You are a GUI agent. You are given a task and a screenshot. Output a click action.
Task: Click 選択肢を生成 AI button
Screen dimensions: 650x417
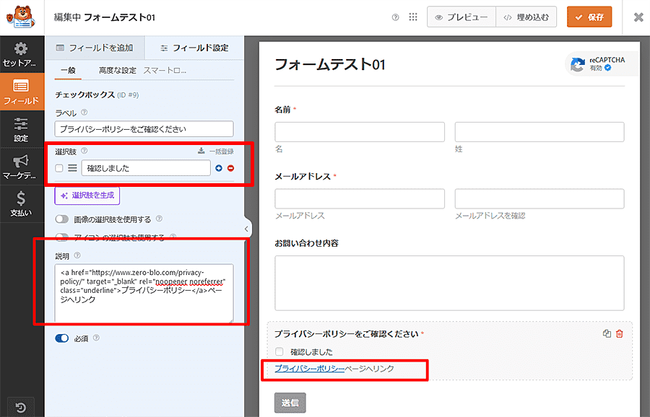87,196
